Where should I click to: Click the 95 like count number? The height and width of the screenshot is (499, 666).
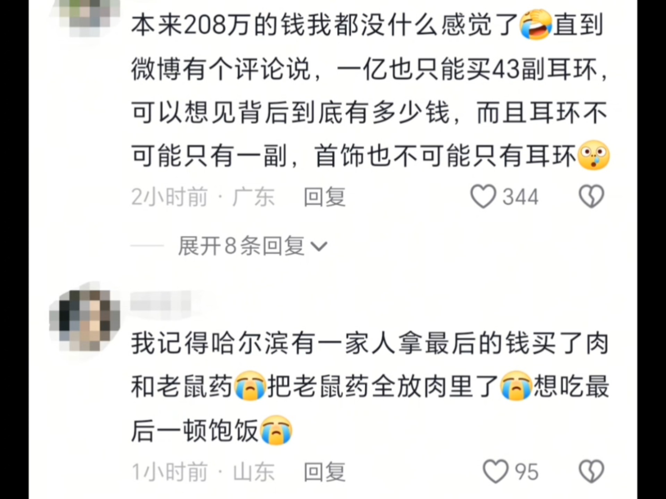527,472
